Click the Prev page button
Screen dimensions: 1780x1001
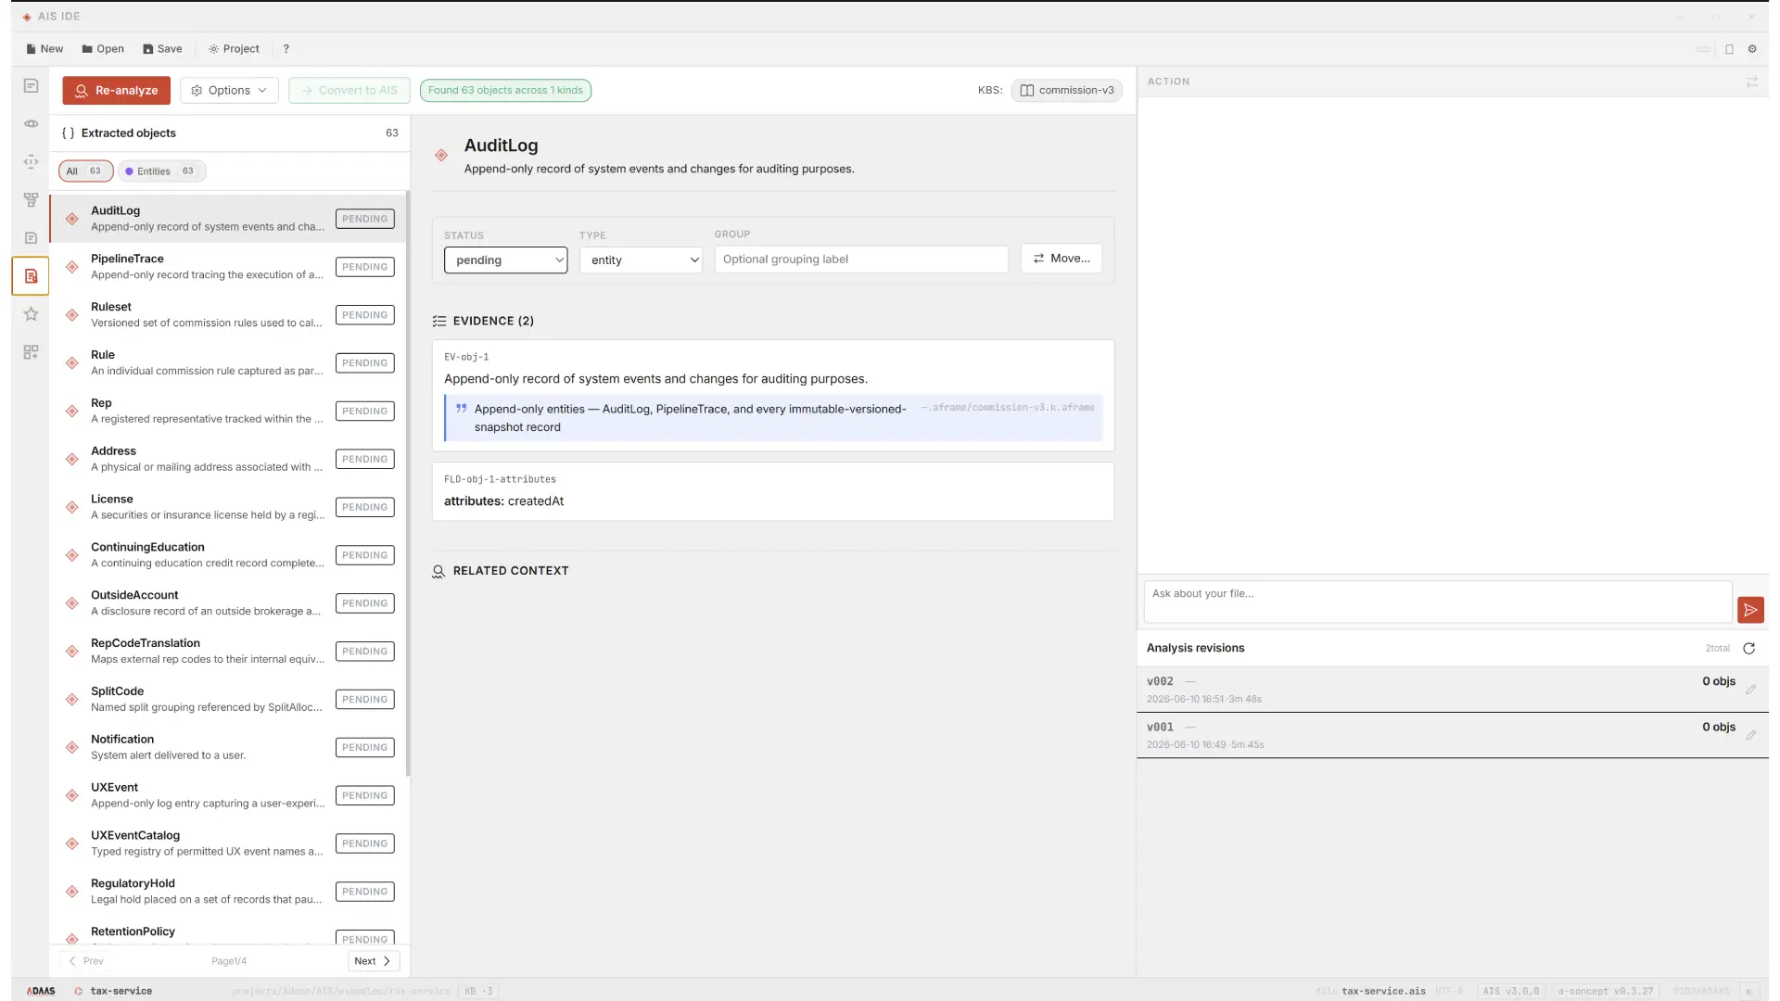[86, 961]
